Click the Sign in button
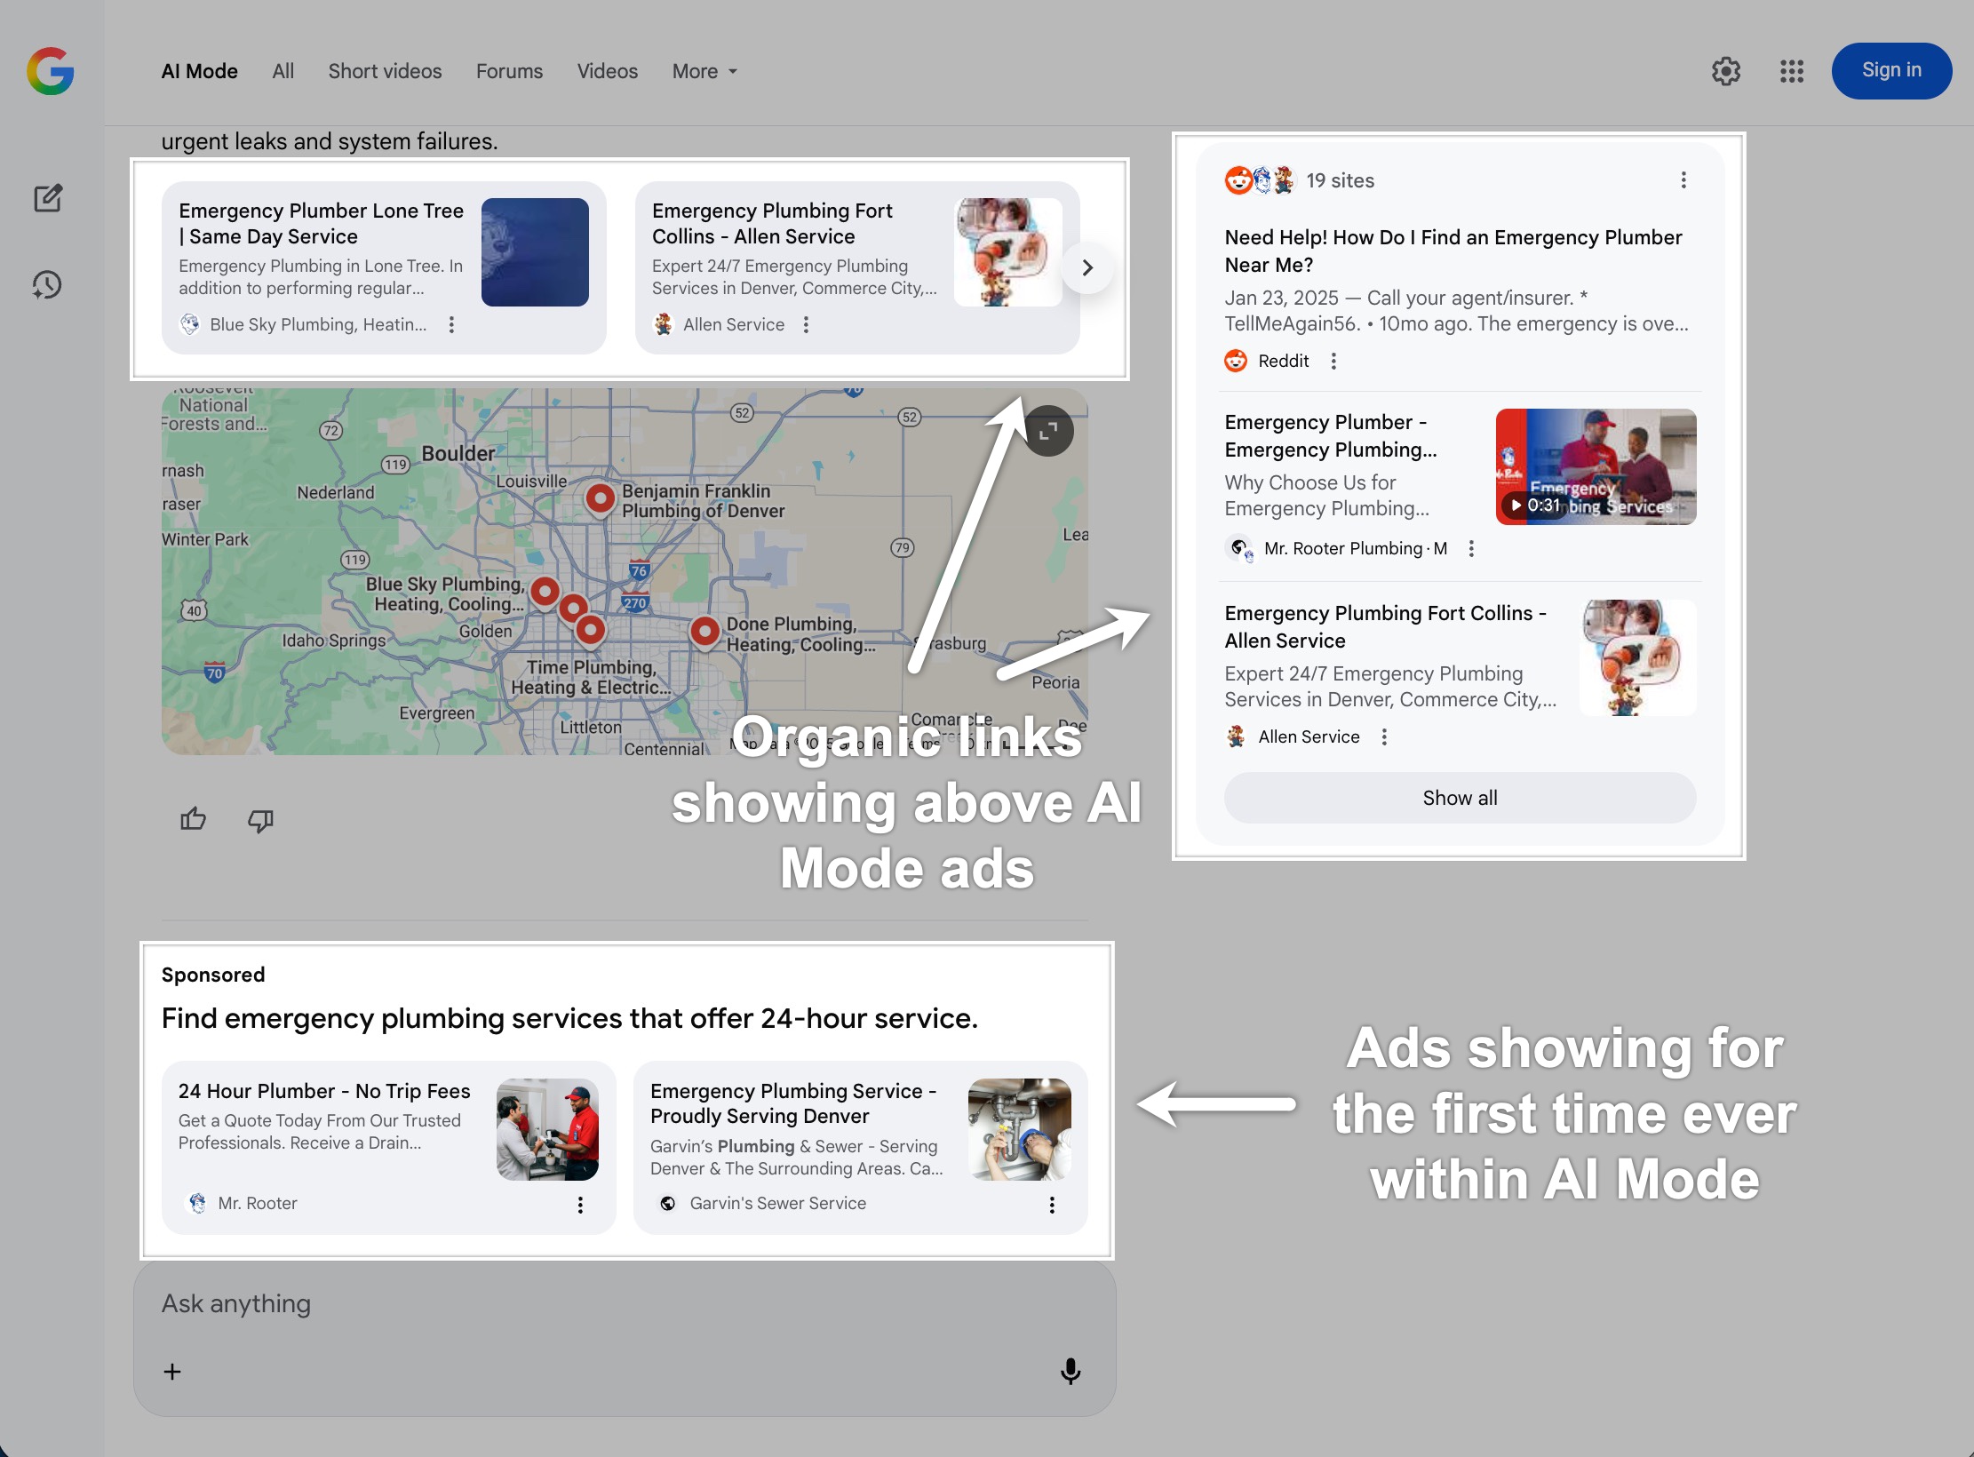The image size is (1974, 1457). click(1890, 71)
